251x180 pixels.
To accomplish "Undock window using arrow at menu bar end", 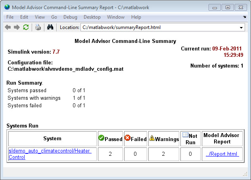I will coord(244,17).
